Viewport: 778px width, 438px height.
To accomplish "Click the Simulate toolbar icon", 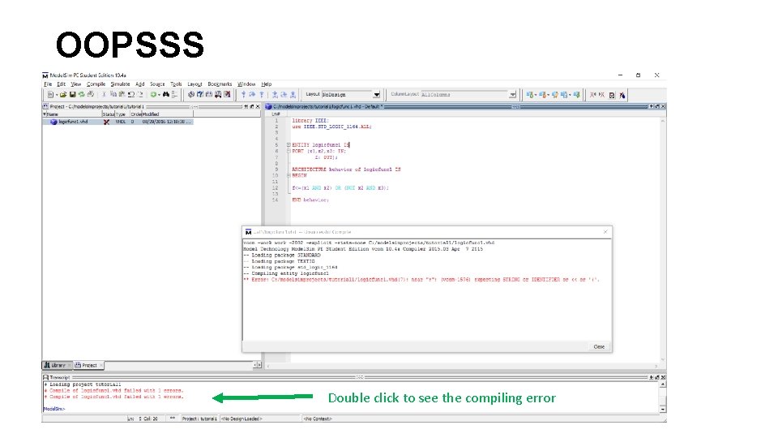I will pyautogui.click(x=209, y=94).
